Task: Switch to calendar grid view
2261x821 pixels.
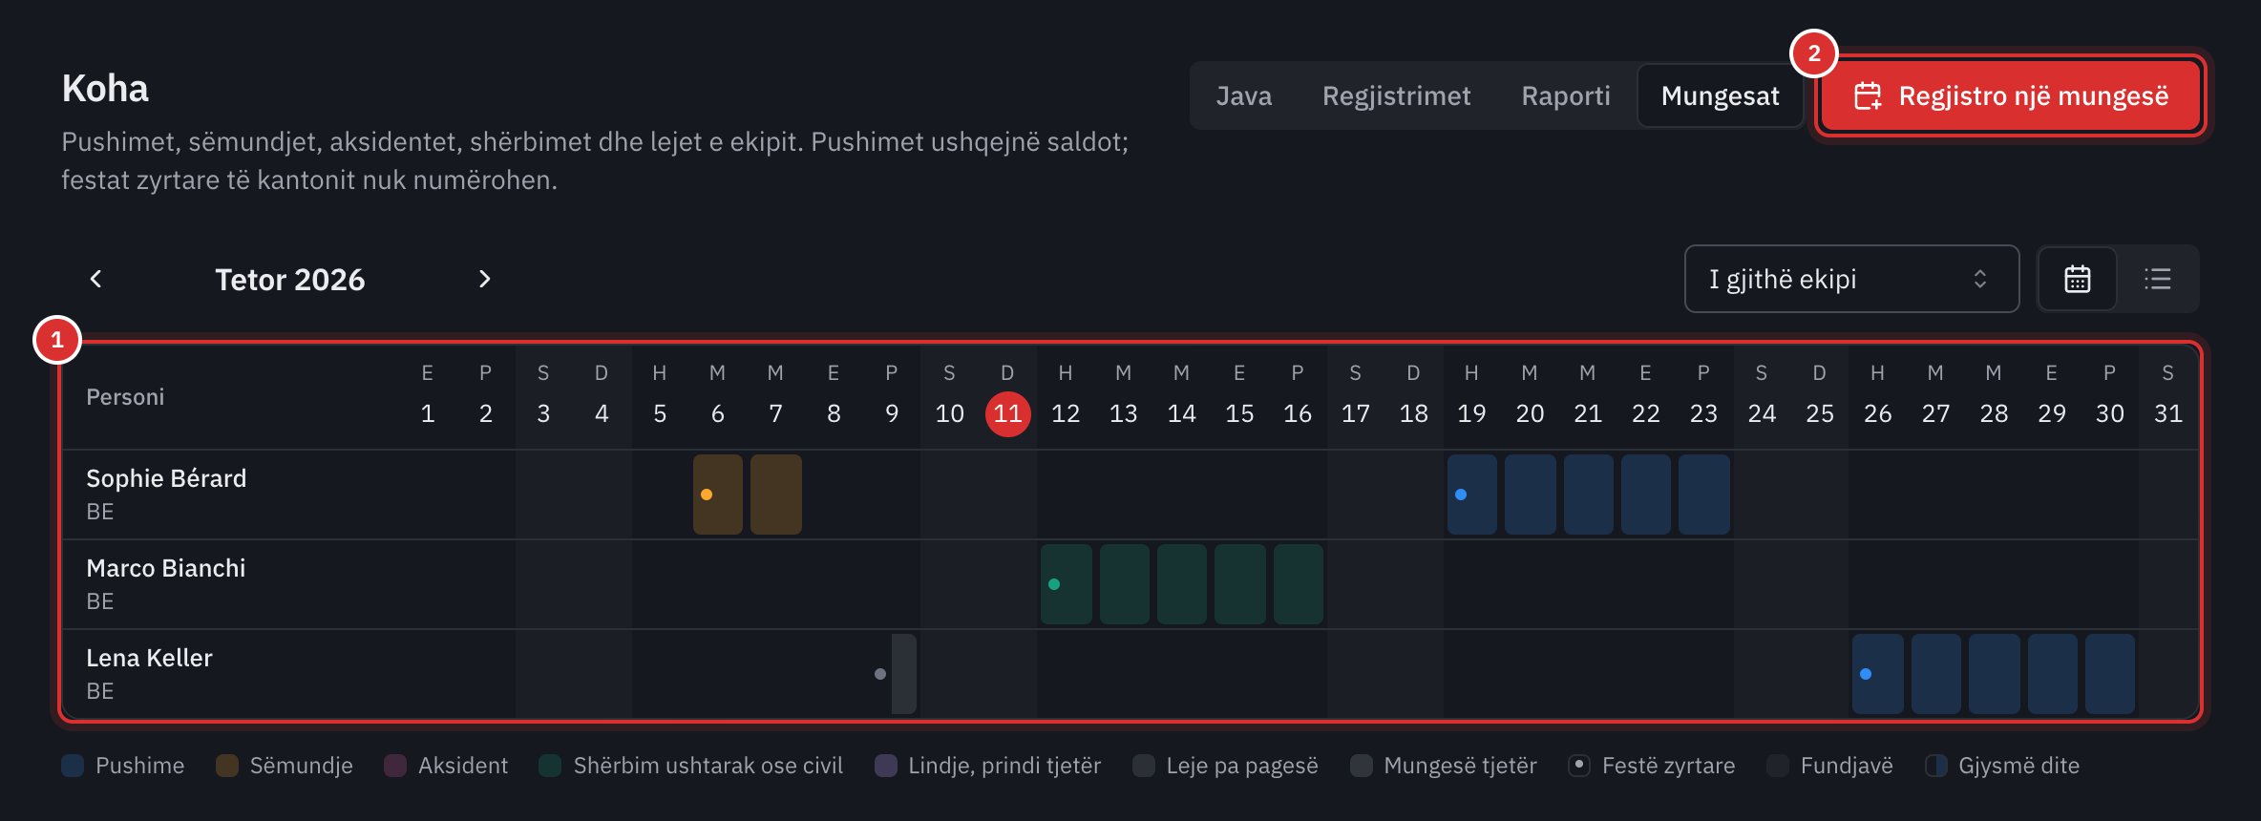Action: [2078, 279]
